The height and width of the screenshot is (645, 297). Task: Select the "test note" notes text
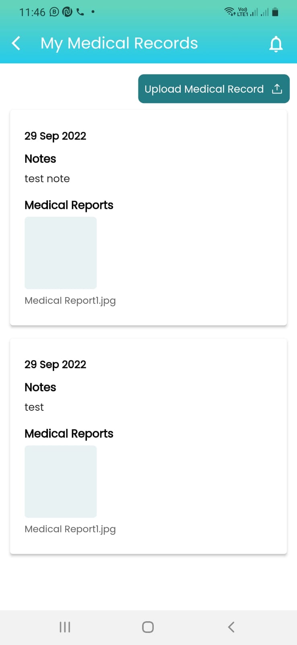[x=47, y=179]
